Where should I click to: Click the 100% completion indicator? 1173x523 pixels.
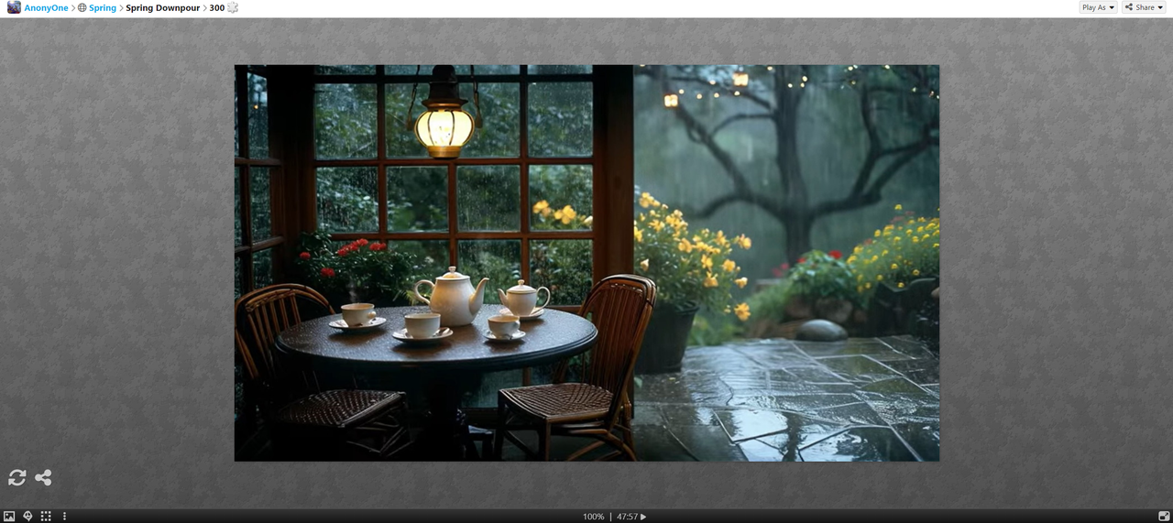[594, 517]
